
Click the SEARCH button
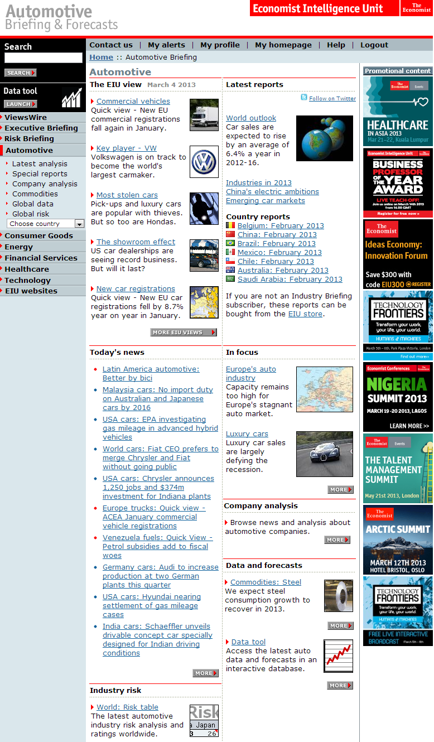click(20, 73)
